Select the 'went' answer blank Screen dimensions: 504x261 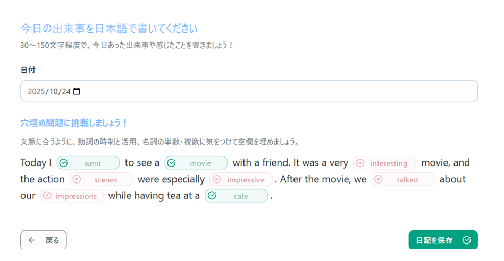coord(93,163)
